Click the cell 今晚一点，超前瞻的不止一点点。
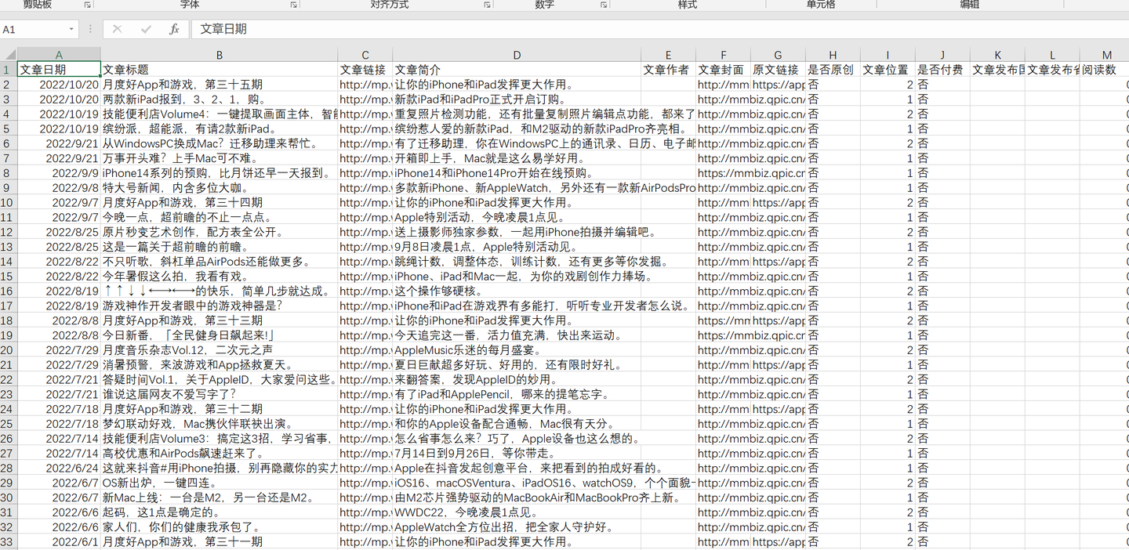This screenshot has width=1129, height=550. pos(220,217)
